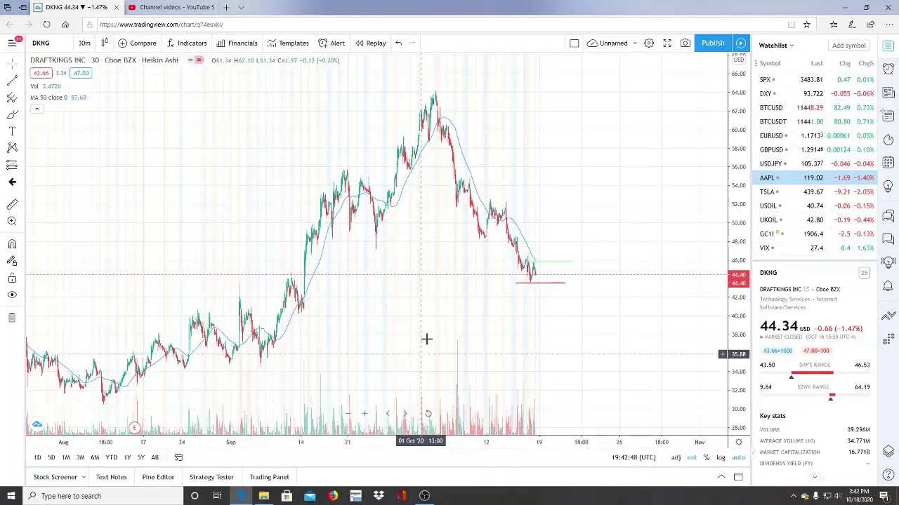
Task: Undo the last chart action
Action: [x=398, y=43]
